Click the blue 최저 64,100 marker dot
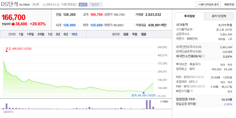The image size is (236, 118). 143,93
